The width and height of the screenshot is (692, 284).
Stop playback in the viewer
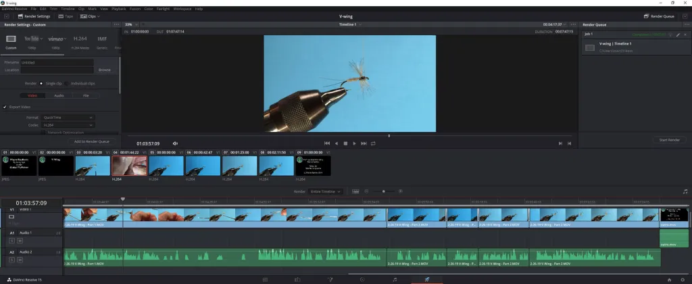point(345,143)
